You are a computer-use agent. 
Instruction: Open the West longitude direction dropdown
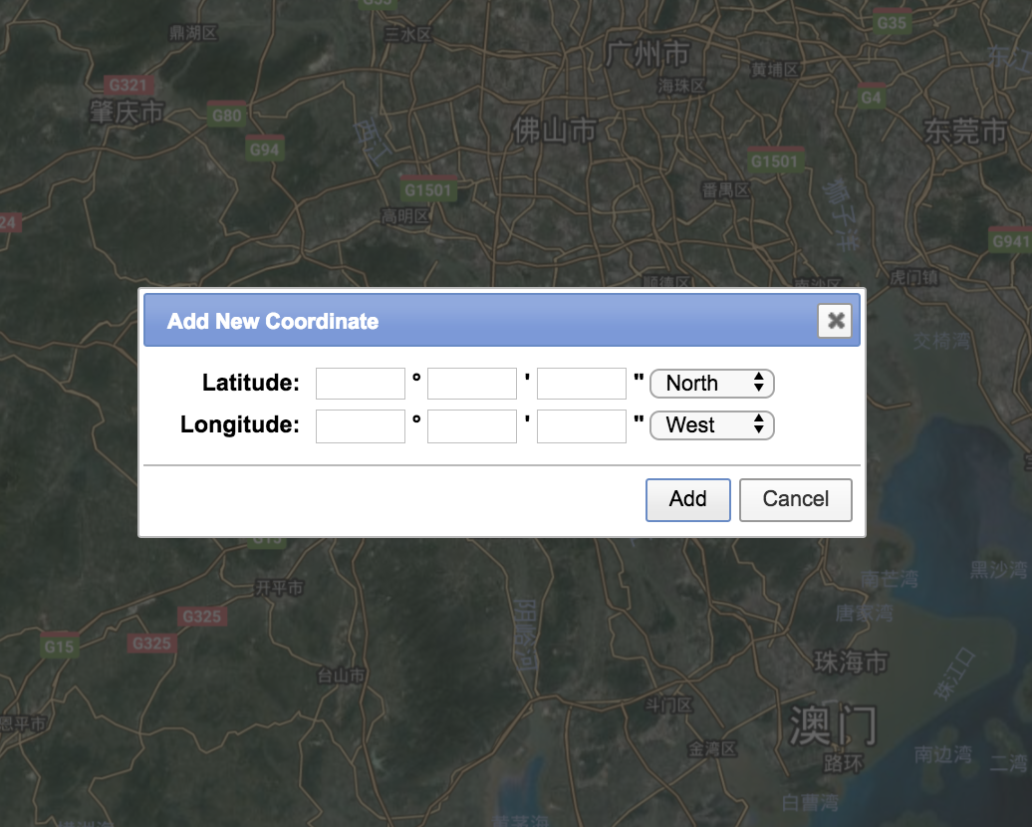711,425
